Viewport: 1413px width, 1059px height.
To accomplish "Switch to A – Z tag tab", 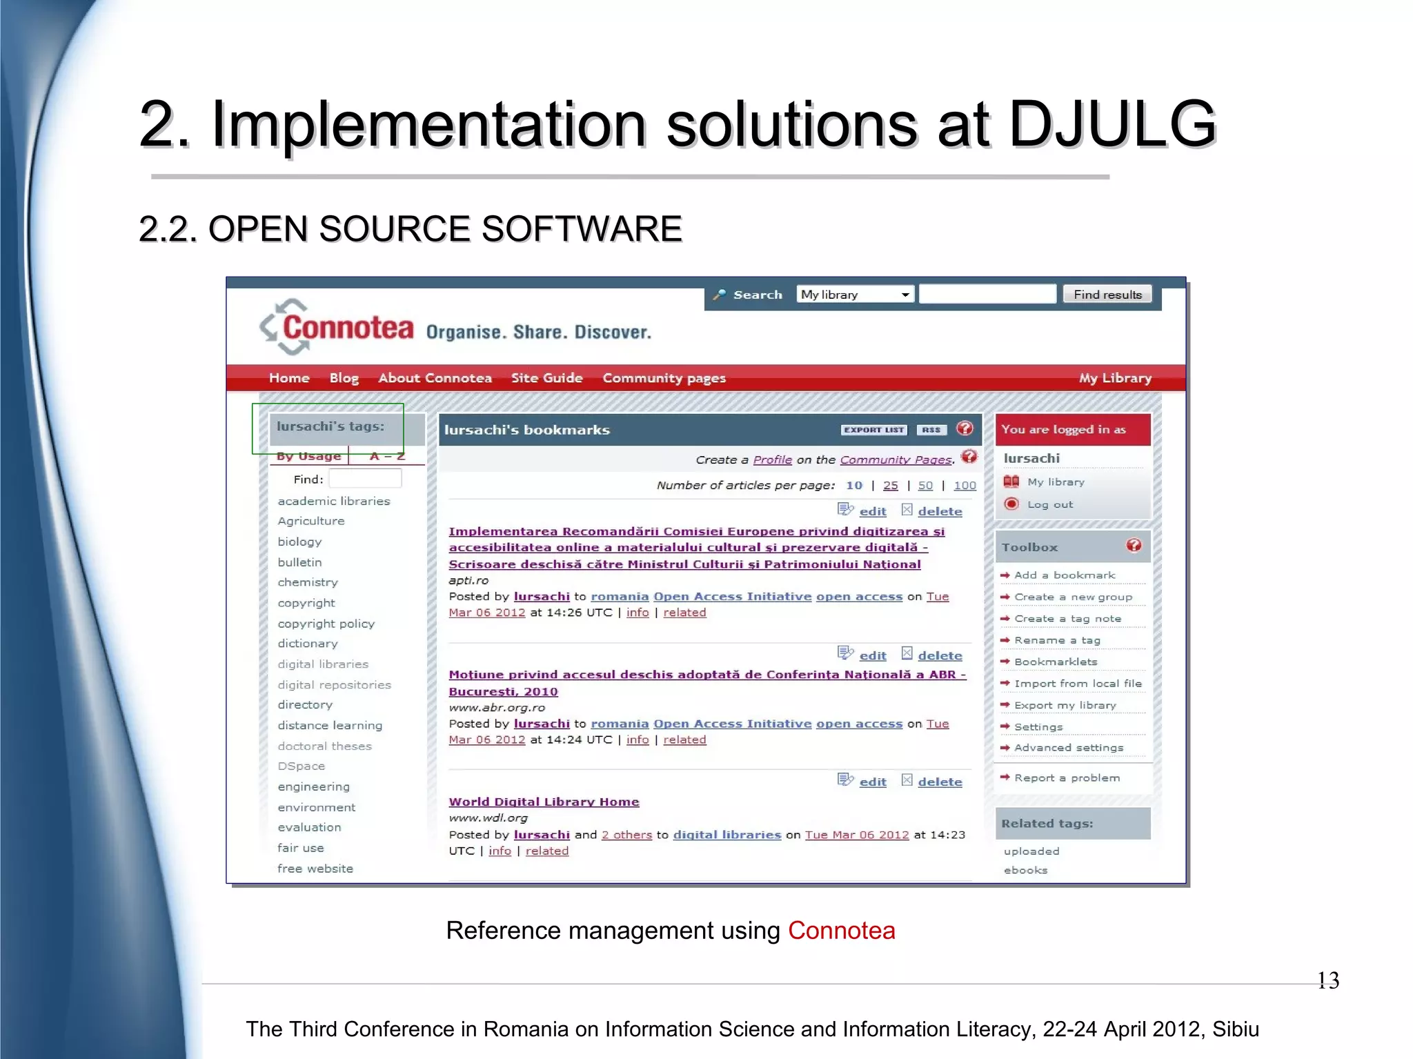I will 387,456.
